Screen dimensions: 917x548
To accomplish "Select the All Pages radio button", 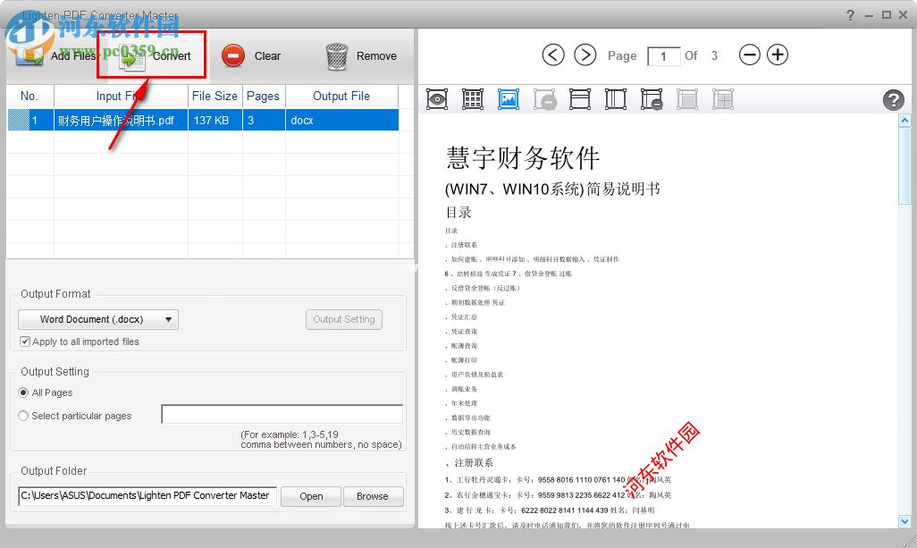I will click(23, 392).
